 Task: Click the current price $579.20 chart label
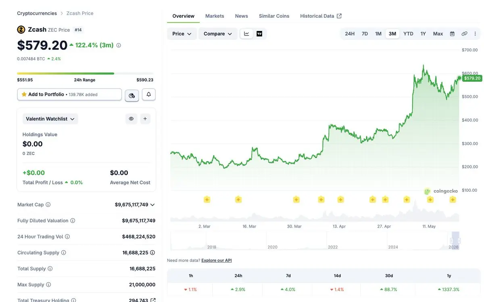pyautogui.click(x=472, y=78)
